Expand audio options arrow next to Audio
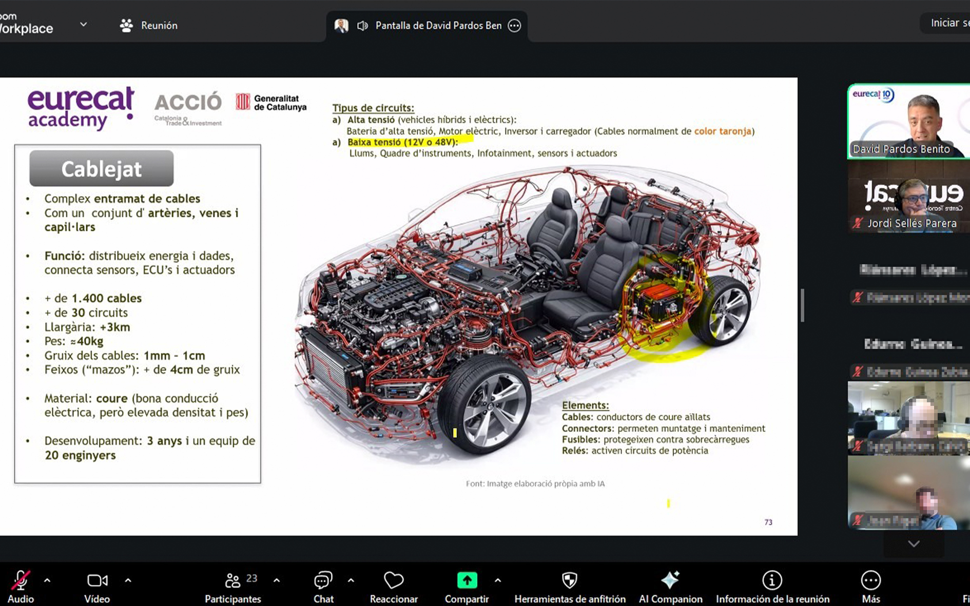The height and width of the screenshot is (606, 970). (47, 581)
